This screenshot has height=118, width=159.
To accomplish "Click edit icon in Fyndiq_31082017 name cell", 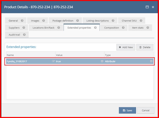I will pyautogui.click(x=53, y=61).
